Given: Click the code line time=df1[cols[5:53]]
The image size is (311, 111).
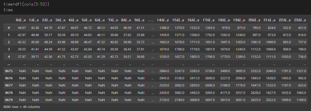Looking at the screenshot, I should 26,4.
